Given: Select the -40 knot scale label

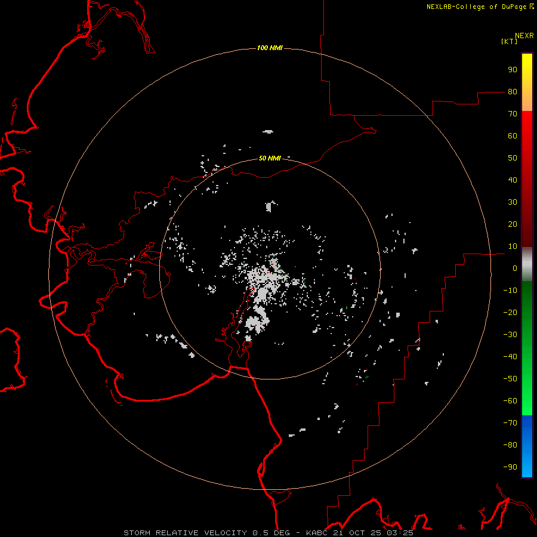Looking at the screenshot, I should tap(510, 357).
